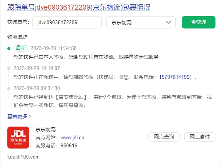The image size is (222, 167).
Task: Select the gray dot for 09:31:30 entry
Action: [x=9, y=89]
